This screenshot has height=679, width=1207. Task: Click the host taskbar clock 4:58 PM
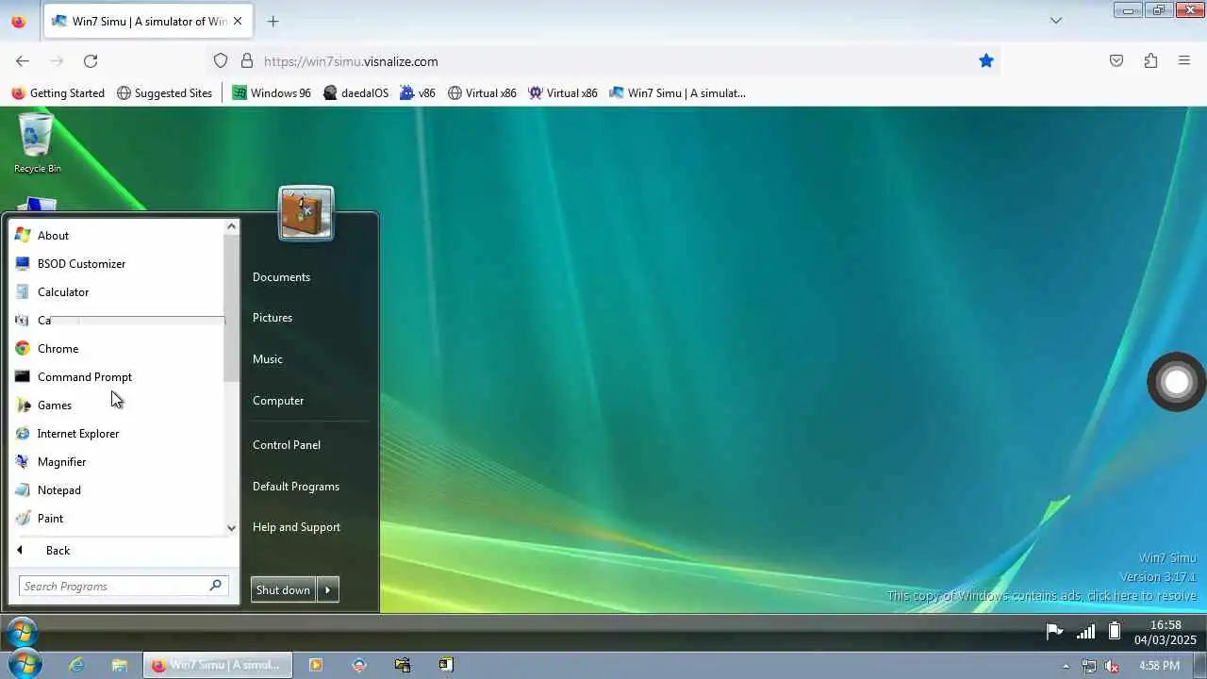(x=1159, y=666)
